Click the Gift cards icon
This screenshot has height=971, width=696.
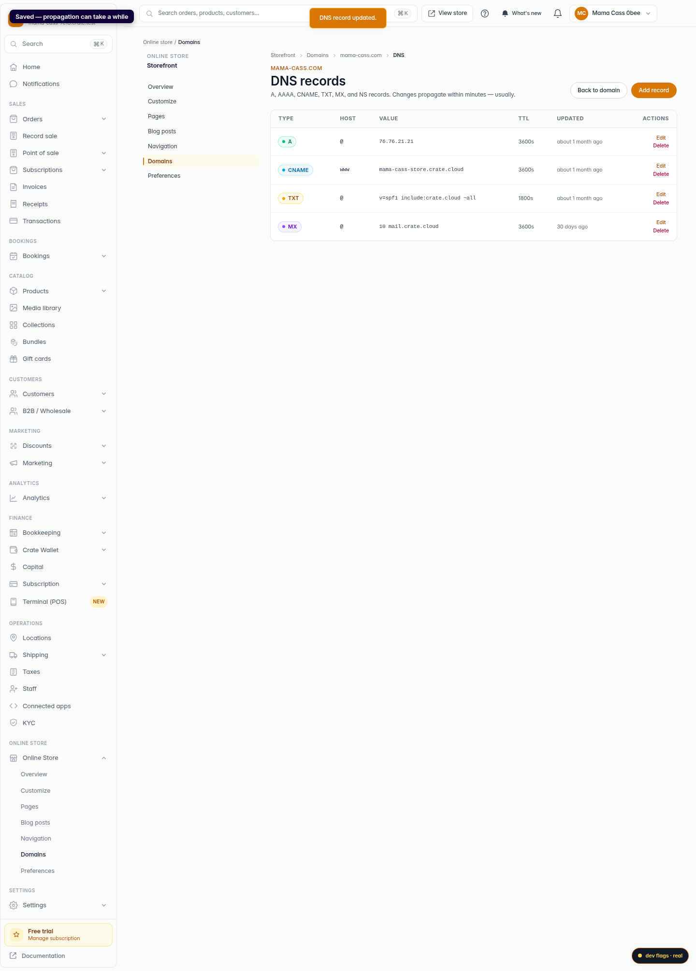pos(14,359)
